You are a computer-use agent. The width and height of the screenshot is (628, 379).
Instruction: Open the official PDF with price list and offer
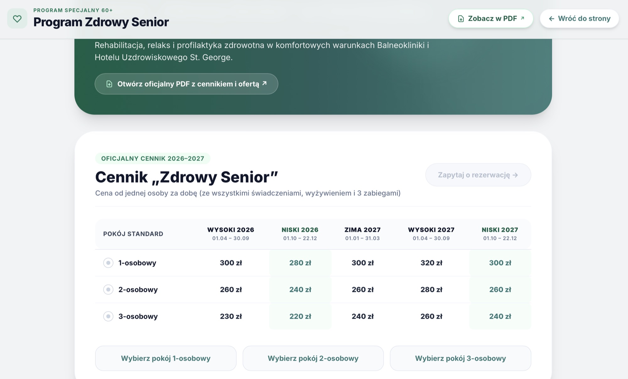[186, 84]
